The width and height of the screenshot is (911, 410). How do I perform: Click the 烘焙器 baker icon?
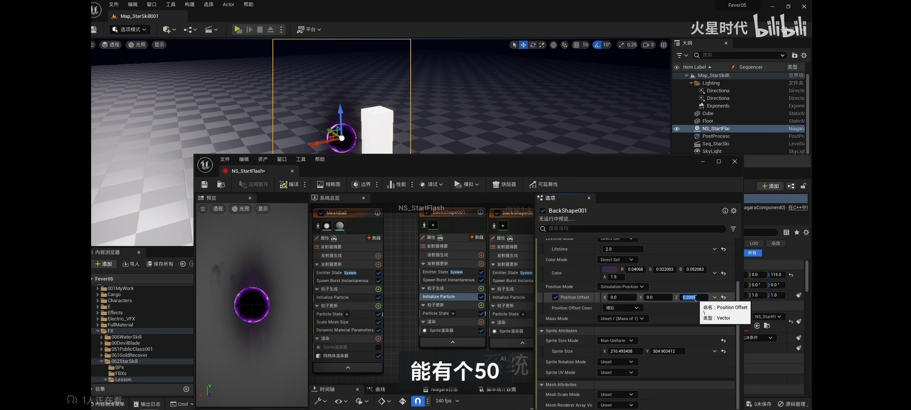coord(504,184)
